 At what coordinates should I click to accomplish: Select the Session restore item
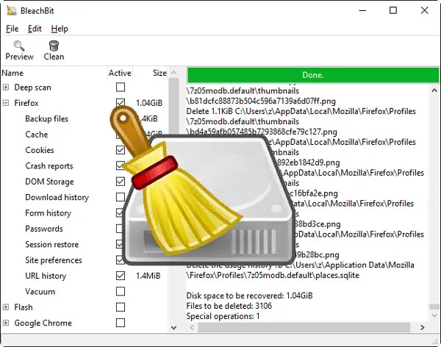(x=52, y=245)
